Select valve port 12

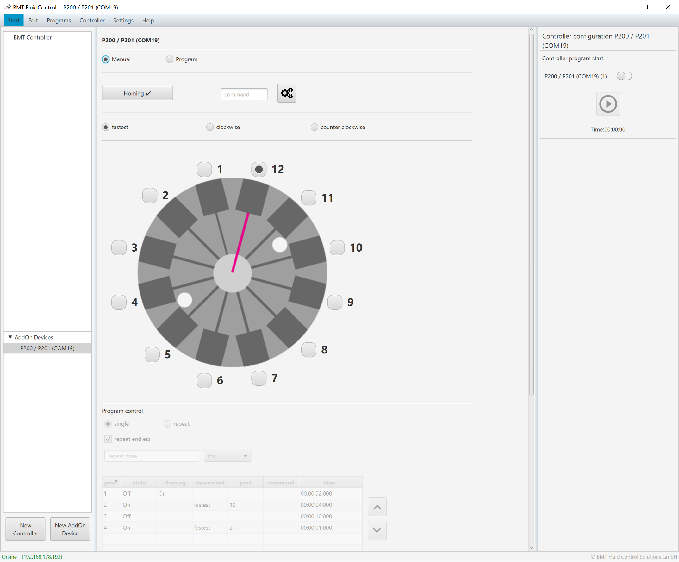259,169
